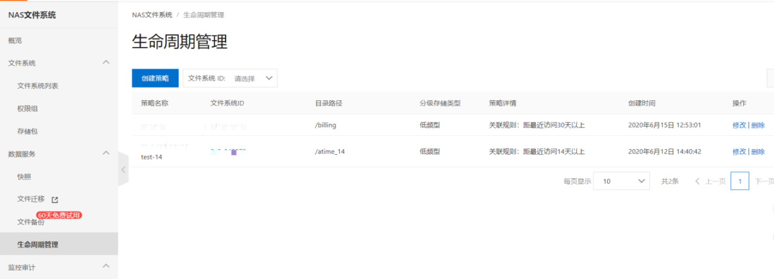The image size is (774, 279).
Task: Click the 共2条 total count
Action: tap(670, 181)
